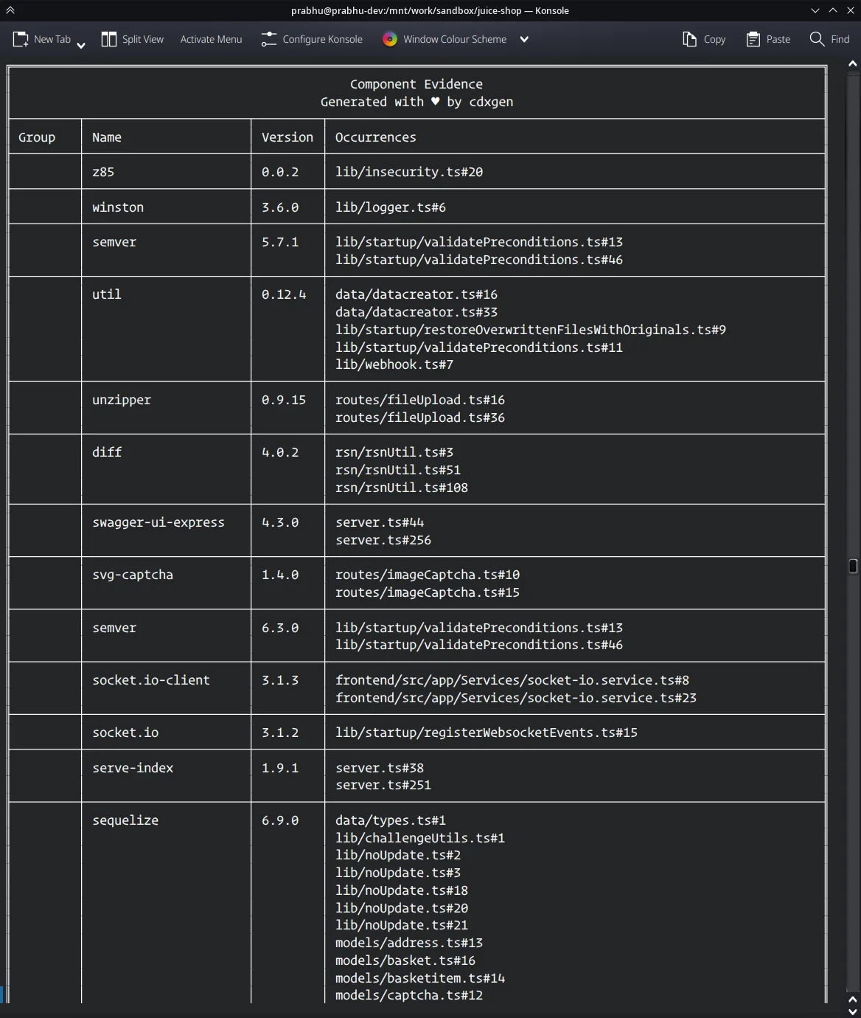Open a new tab with the New Tab icon
Image resolution: width=861 pixels, height=1018 pixels.
click(20, 38)
